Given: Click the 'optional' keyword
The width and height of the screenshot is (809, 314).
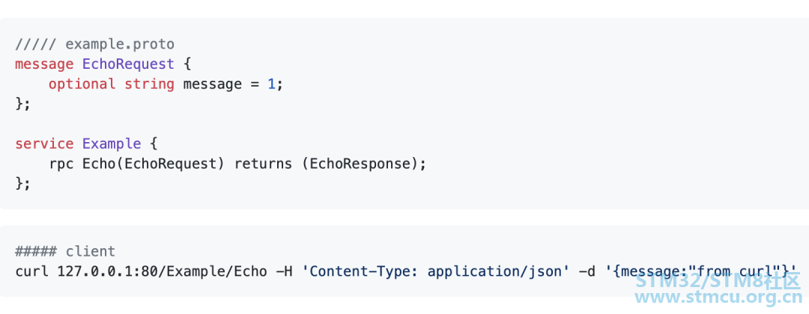Looking at the screenshot, I should coord(82,84).
